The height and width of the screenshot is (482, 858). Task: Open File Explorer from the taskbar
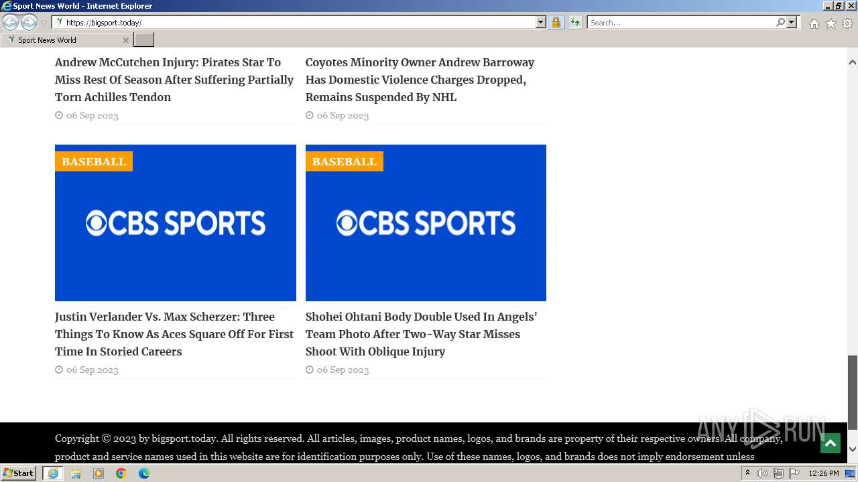coord(76,473)
